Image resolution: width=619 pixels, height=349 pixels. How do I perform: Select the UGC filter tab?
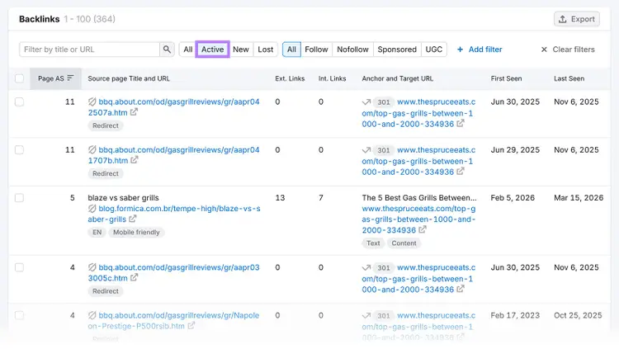434,50
